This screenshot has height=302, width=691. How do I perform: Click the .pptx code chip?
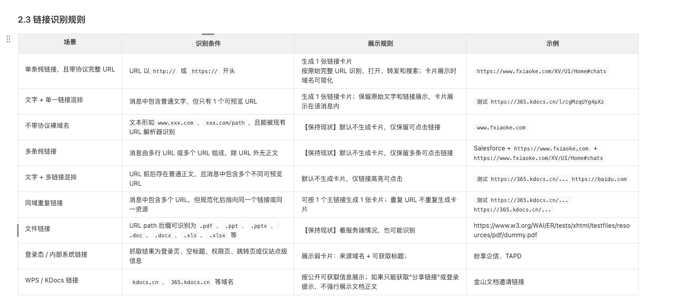(x=258, y=226)
